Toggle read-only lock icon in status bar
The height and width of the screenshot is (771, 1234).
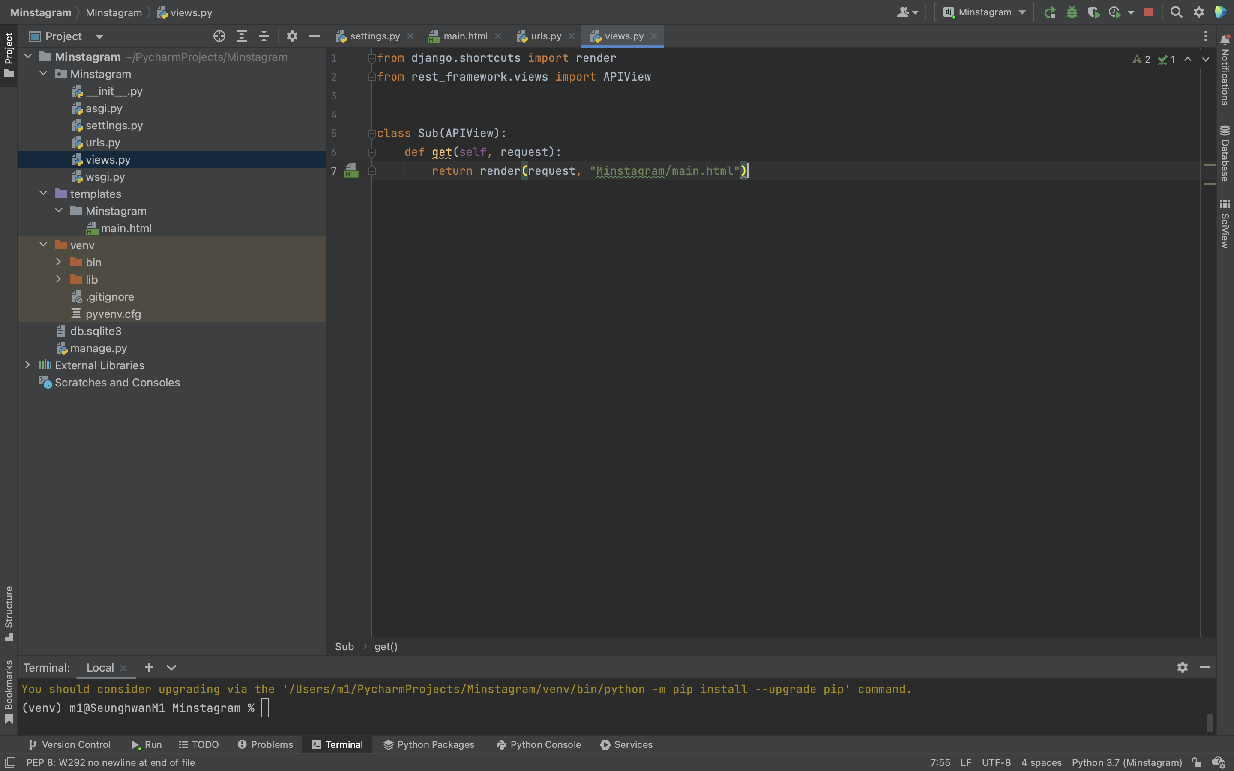[1196, 762]
